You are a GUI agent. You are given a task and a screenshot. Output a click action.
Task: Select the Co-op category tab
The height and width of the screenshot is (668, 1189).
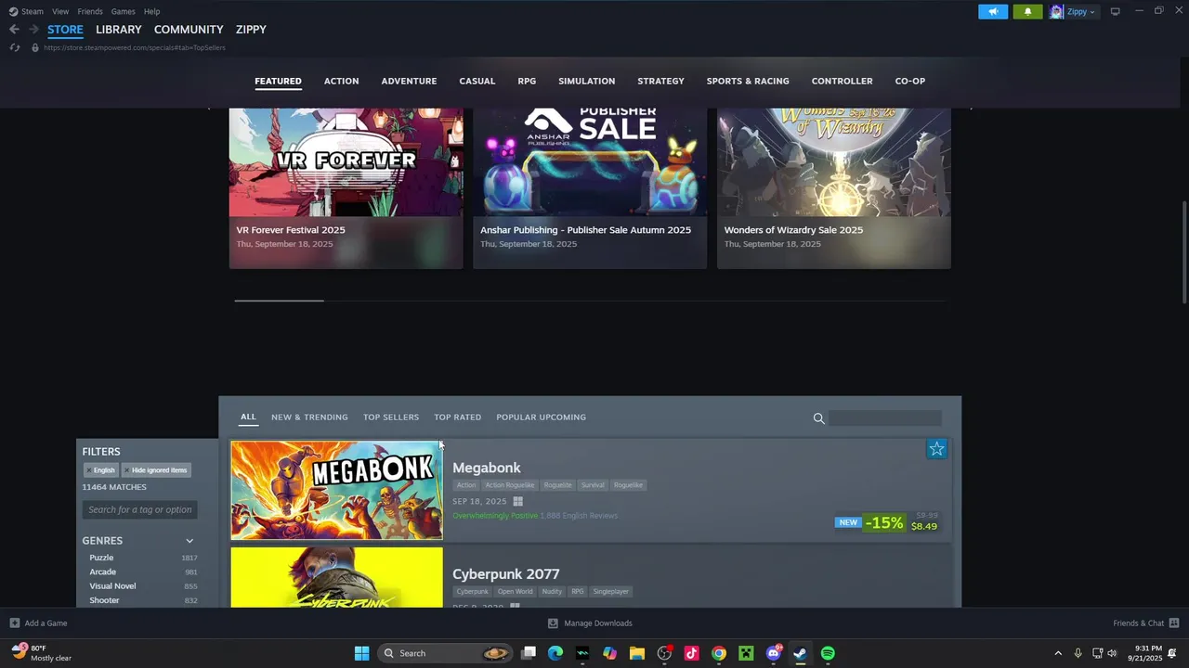[x=910, y=81]
